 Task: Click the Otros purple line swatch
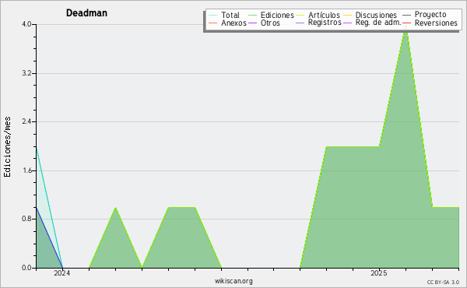pos(252,23)
